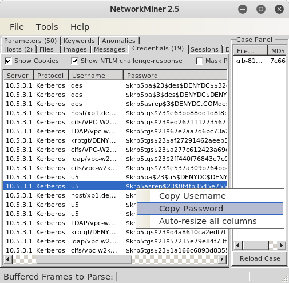Open the Messages tab
Image resolution: width=289 pixels, height=283 pixels.
click(x=109, y=49)
